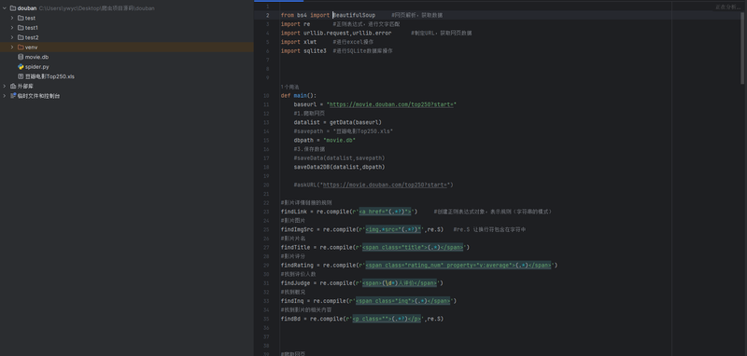747x356 pixels.
Task: Expand the 外部库 node chevron
Action: pyautogui.click(x=5, y=86)
